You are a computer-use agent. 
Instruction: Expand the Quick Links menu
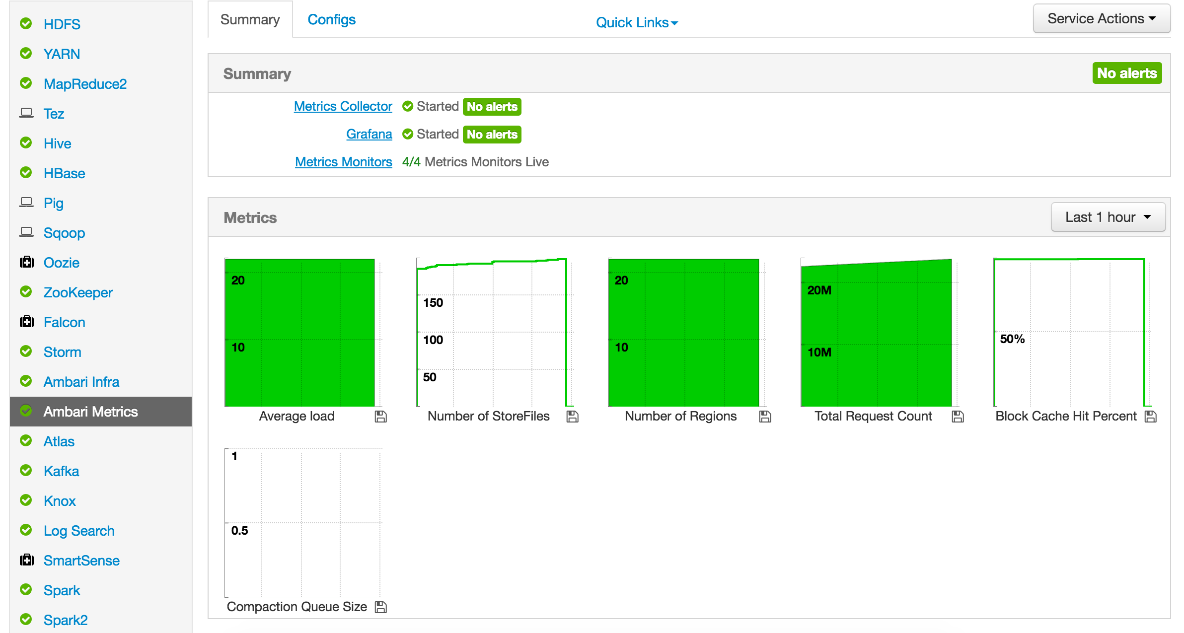click(x=636, y=22)
